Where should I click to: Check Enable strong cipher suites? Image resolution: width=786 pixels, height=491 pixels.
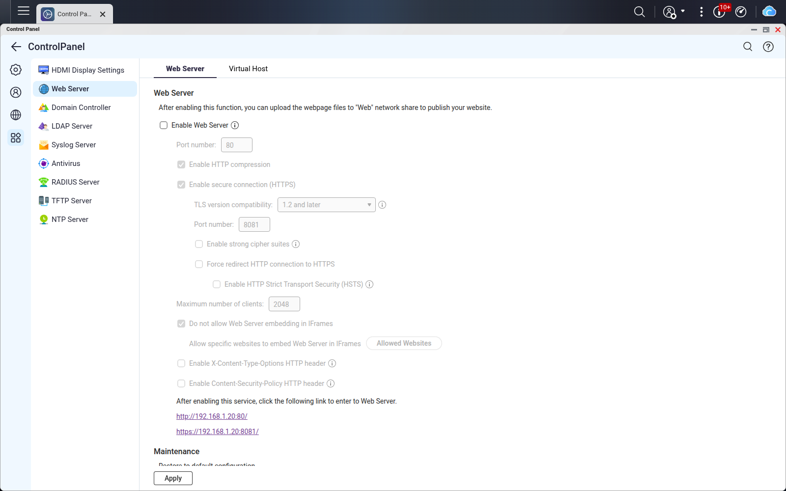199,244
